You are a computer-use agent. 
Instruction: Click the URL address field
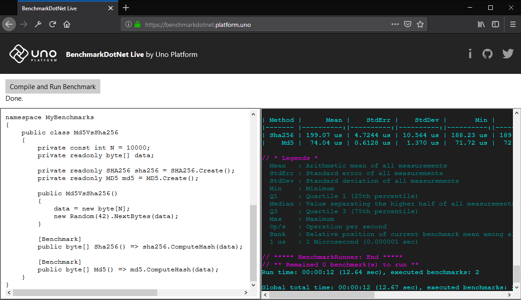point(265,25)
